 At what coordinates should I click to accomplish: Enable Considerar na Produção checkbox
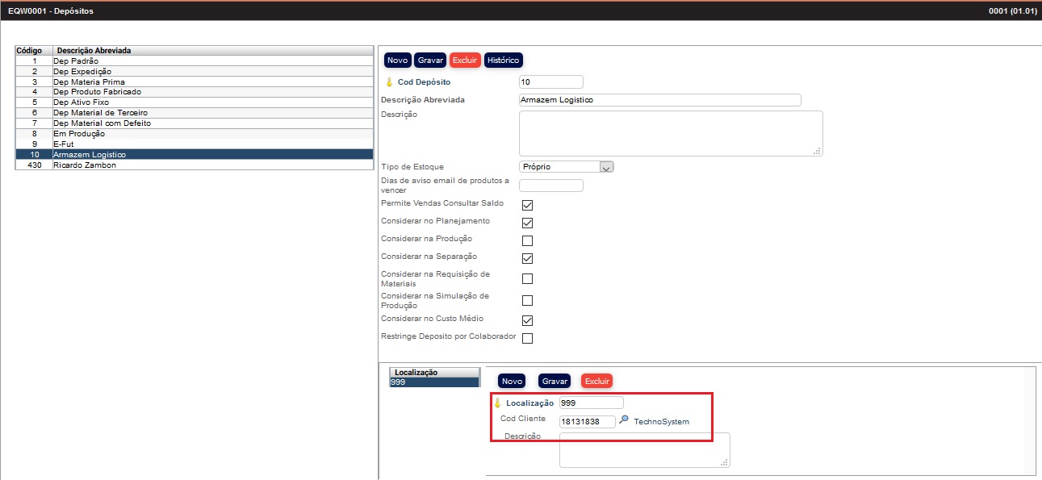(x=527, y=240)
